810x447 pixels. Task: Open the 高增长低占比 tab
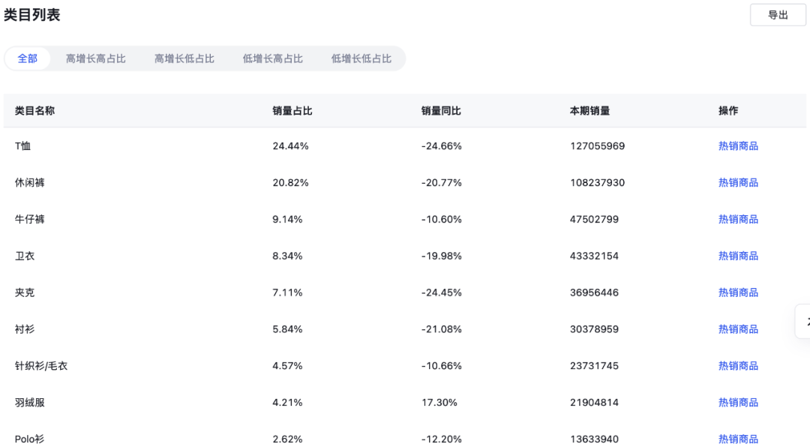click(x=184, y=58)
